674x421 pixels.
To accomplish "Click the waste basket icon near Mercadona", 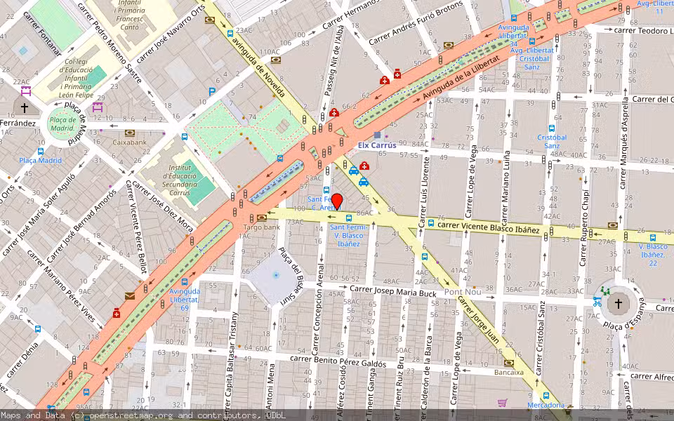I will (569, 410).
